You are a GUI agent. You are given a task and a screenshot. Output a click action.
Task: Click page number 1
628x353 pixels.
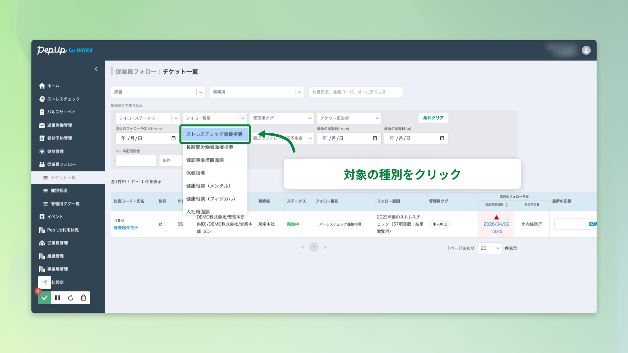(314, 247)
